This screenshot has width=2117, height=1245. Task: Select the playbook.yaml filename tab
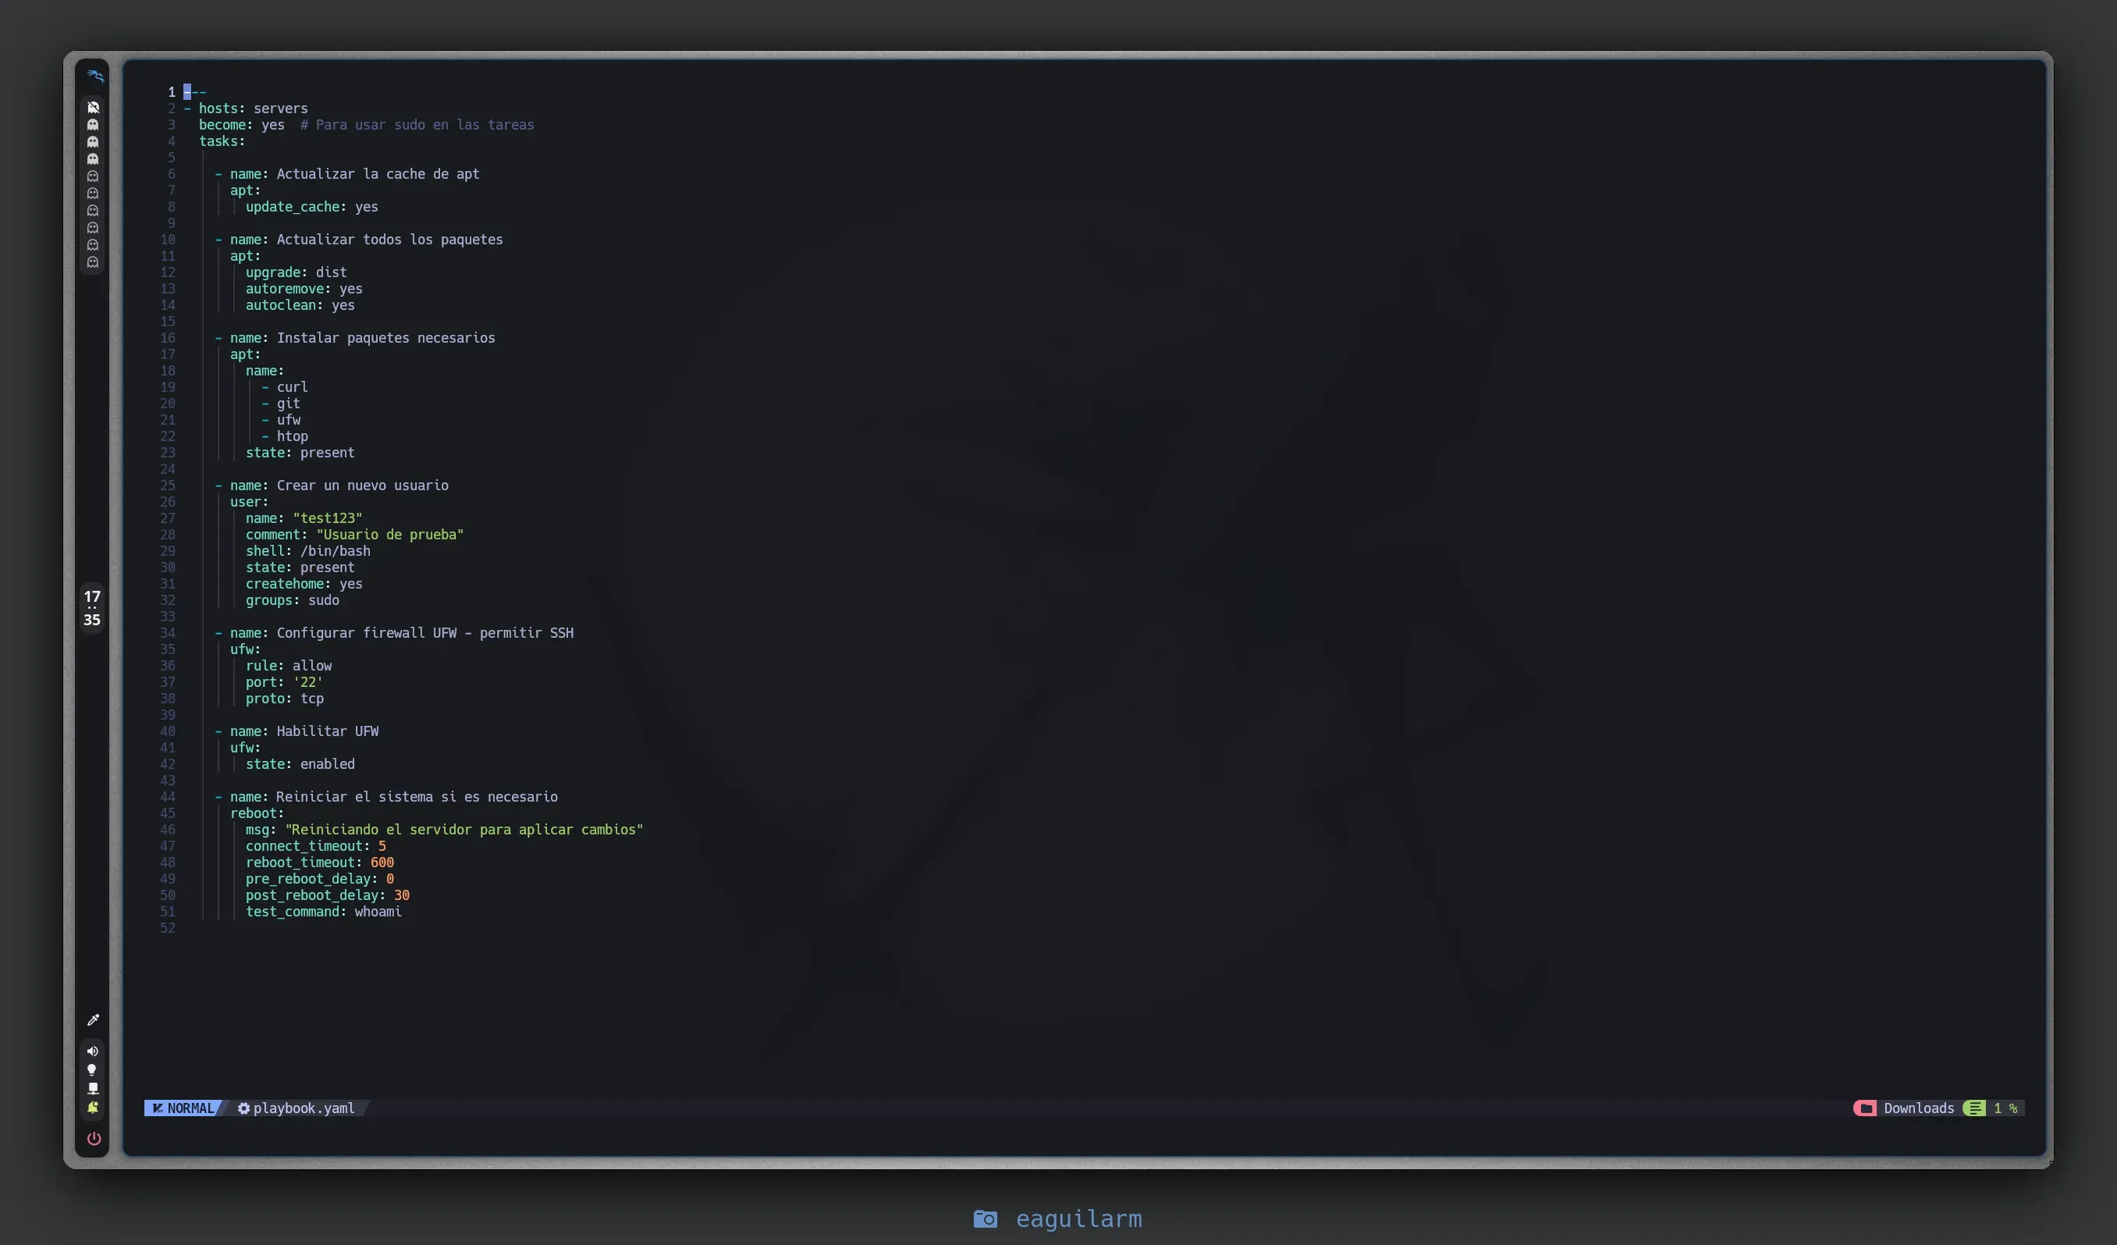click(x=303, y=1109)
